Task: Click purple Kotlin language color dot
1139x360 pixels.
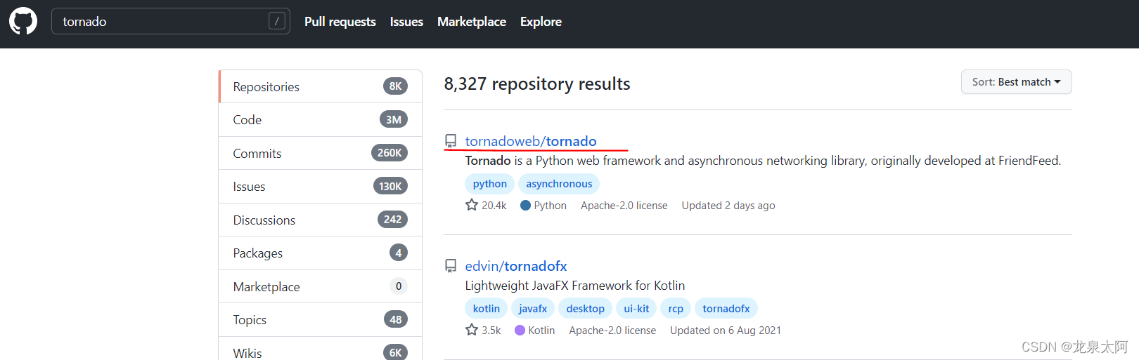Action: pyautogui.click(x=520, y=331)
